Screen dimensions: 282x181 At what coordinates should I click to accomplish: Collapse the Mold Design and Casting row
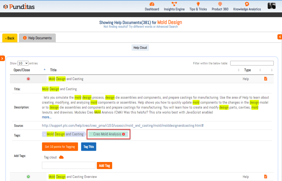pos(28,79)
